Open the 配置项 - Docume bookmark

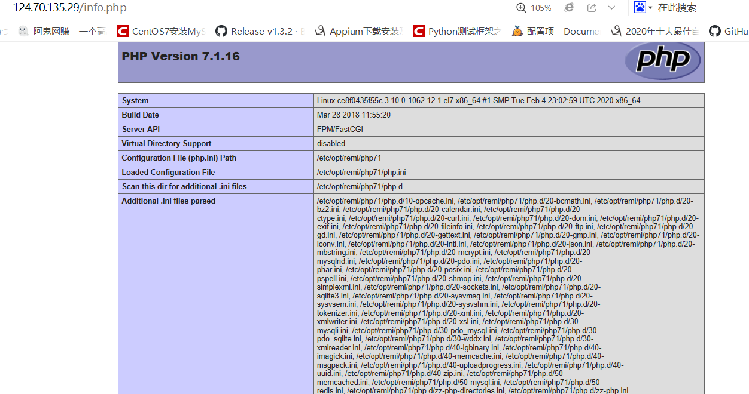(x=556, y=32)
